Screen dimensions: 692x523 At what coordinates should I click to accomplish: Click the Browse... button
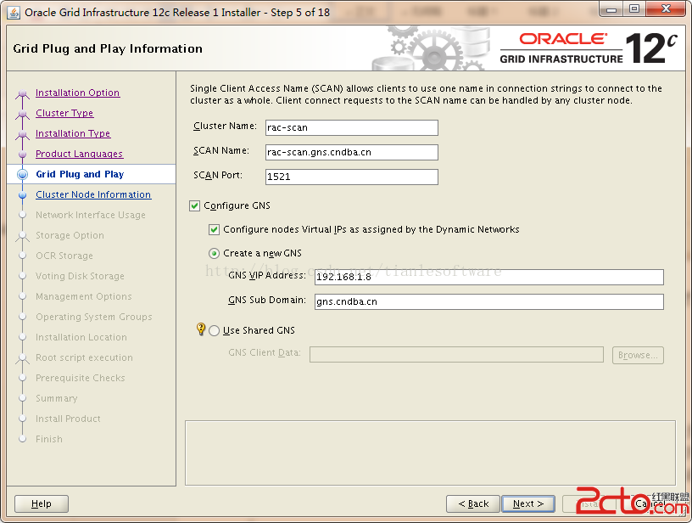click(638, 355)
